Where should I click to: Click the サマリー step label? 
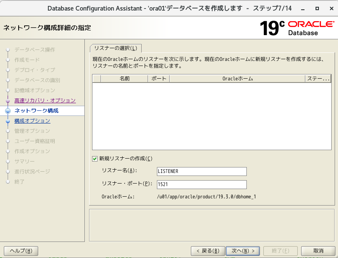coord(25,161)
